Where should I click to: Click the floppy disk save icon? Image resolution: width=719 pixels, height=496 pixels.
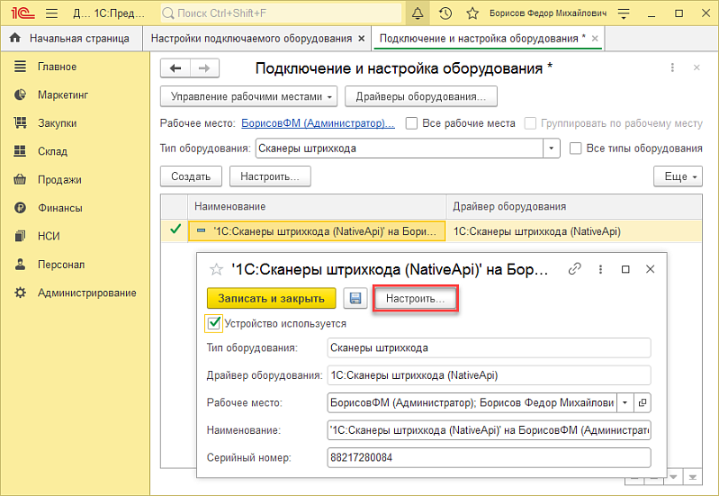tap(355, 298)
